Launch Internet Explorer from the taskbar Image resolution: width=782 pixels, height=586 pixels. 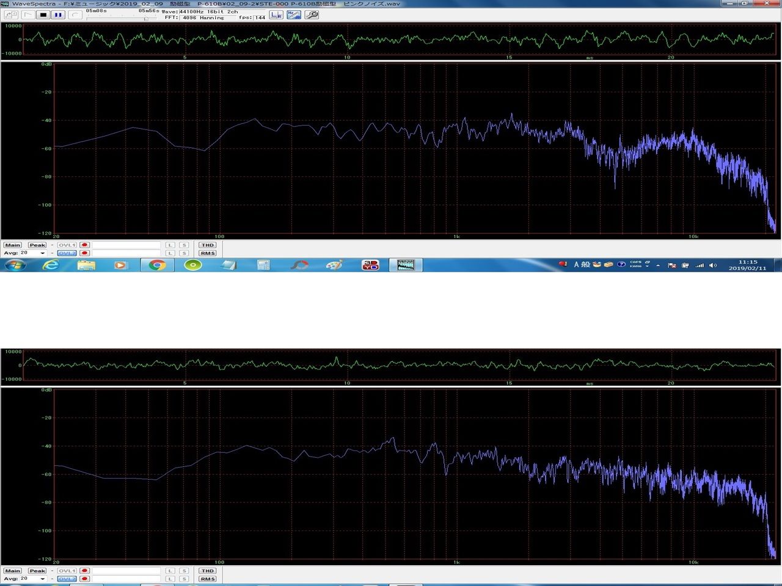point(51,265)
